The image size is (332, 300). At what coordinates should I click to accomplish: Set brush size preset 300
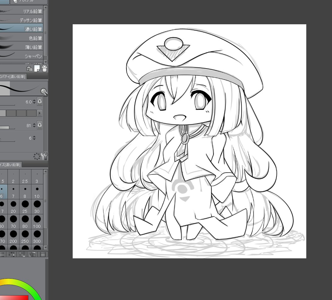pos(37,236)
